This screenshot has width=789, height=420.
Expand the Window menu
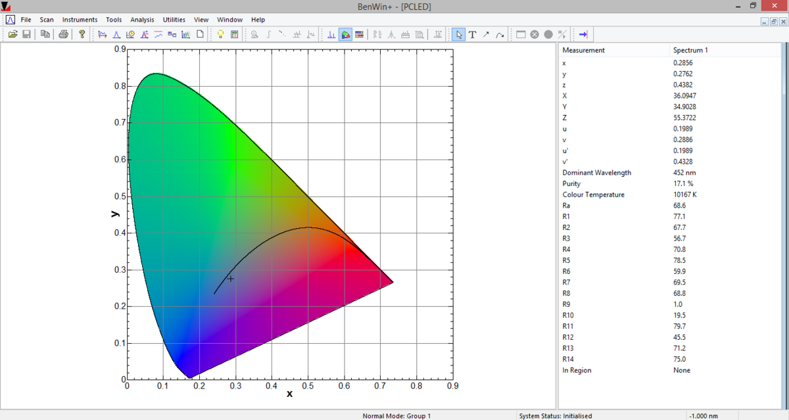(229, 20)
